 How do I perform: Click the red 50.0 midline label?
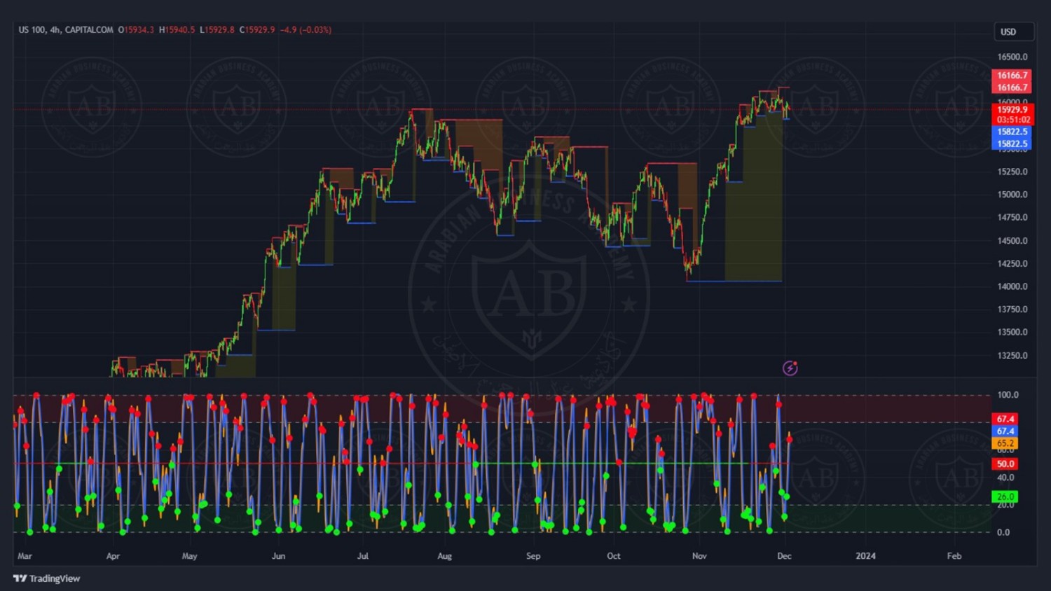coord(1005,464)
